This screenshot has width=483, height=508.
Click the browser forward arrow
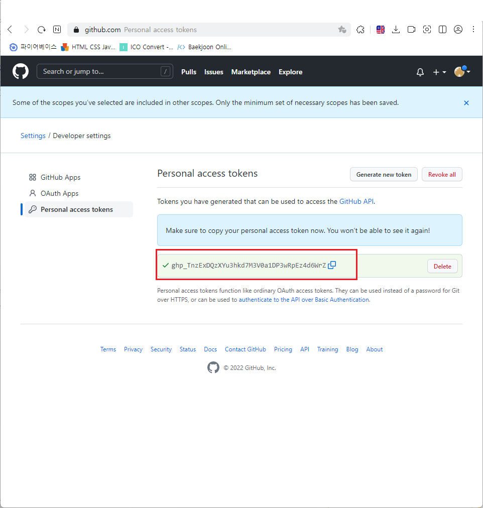tap(26, 30)
